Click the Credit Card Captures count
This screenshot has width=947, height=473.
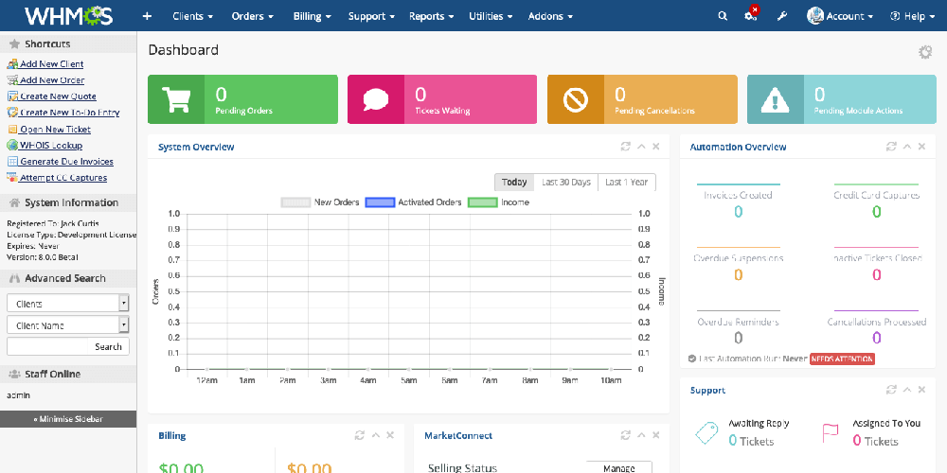[876, 212]
